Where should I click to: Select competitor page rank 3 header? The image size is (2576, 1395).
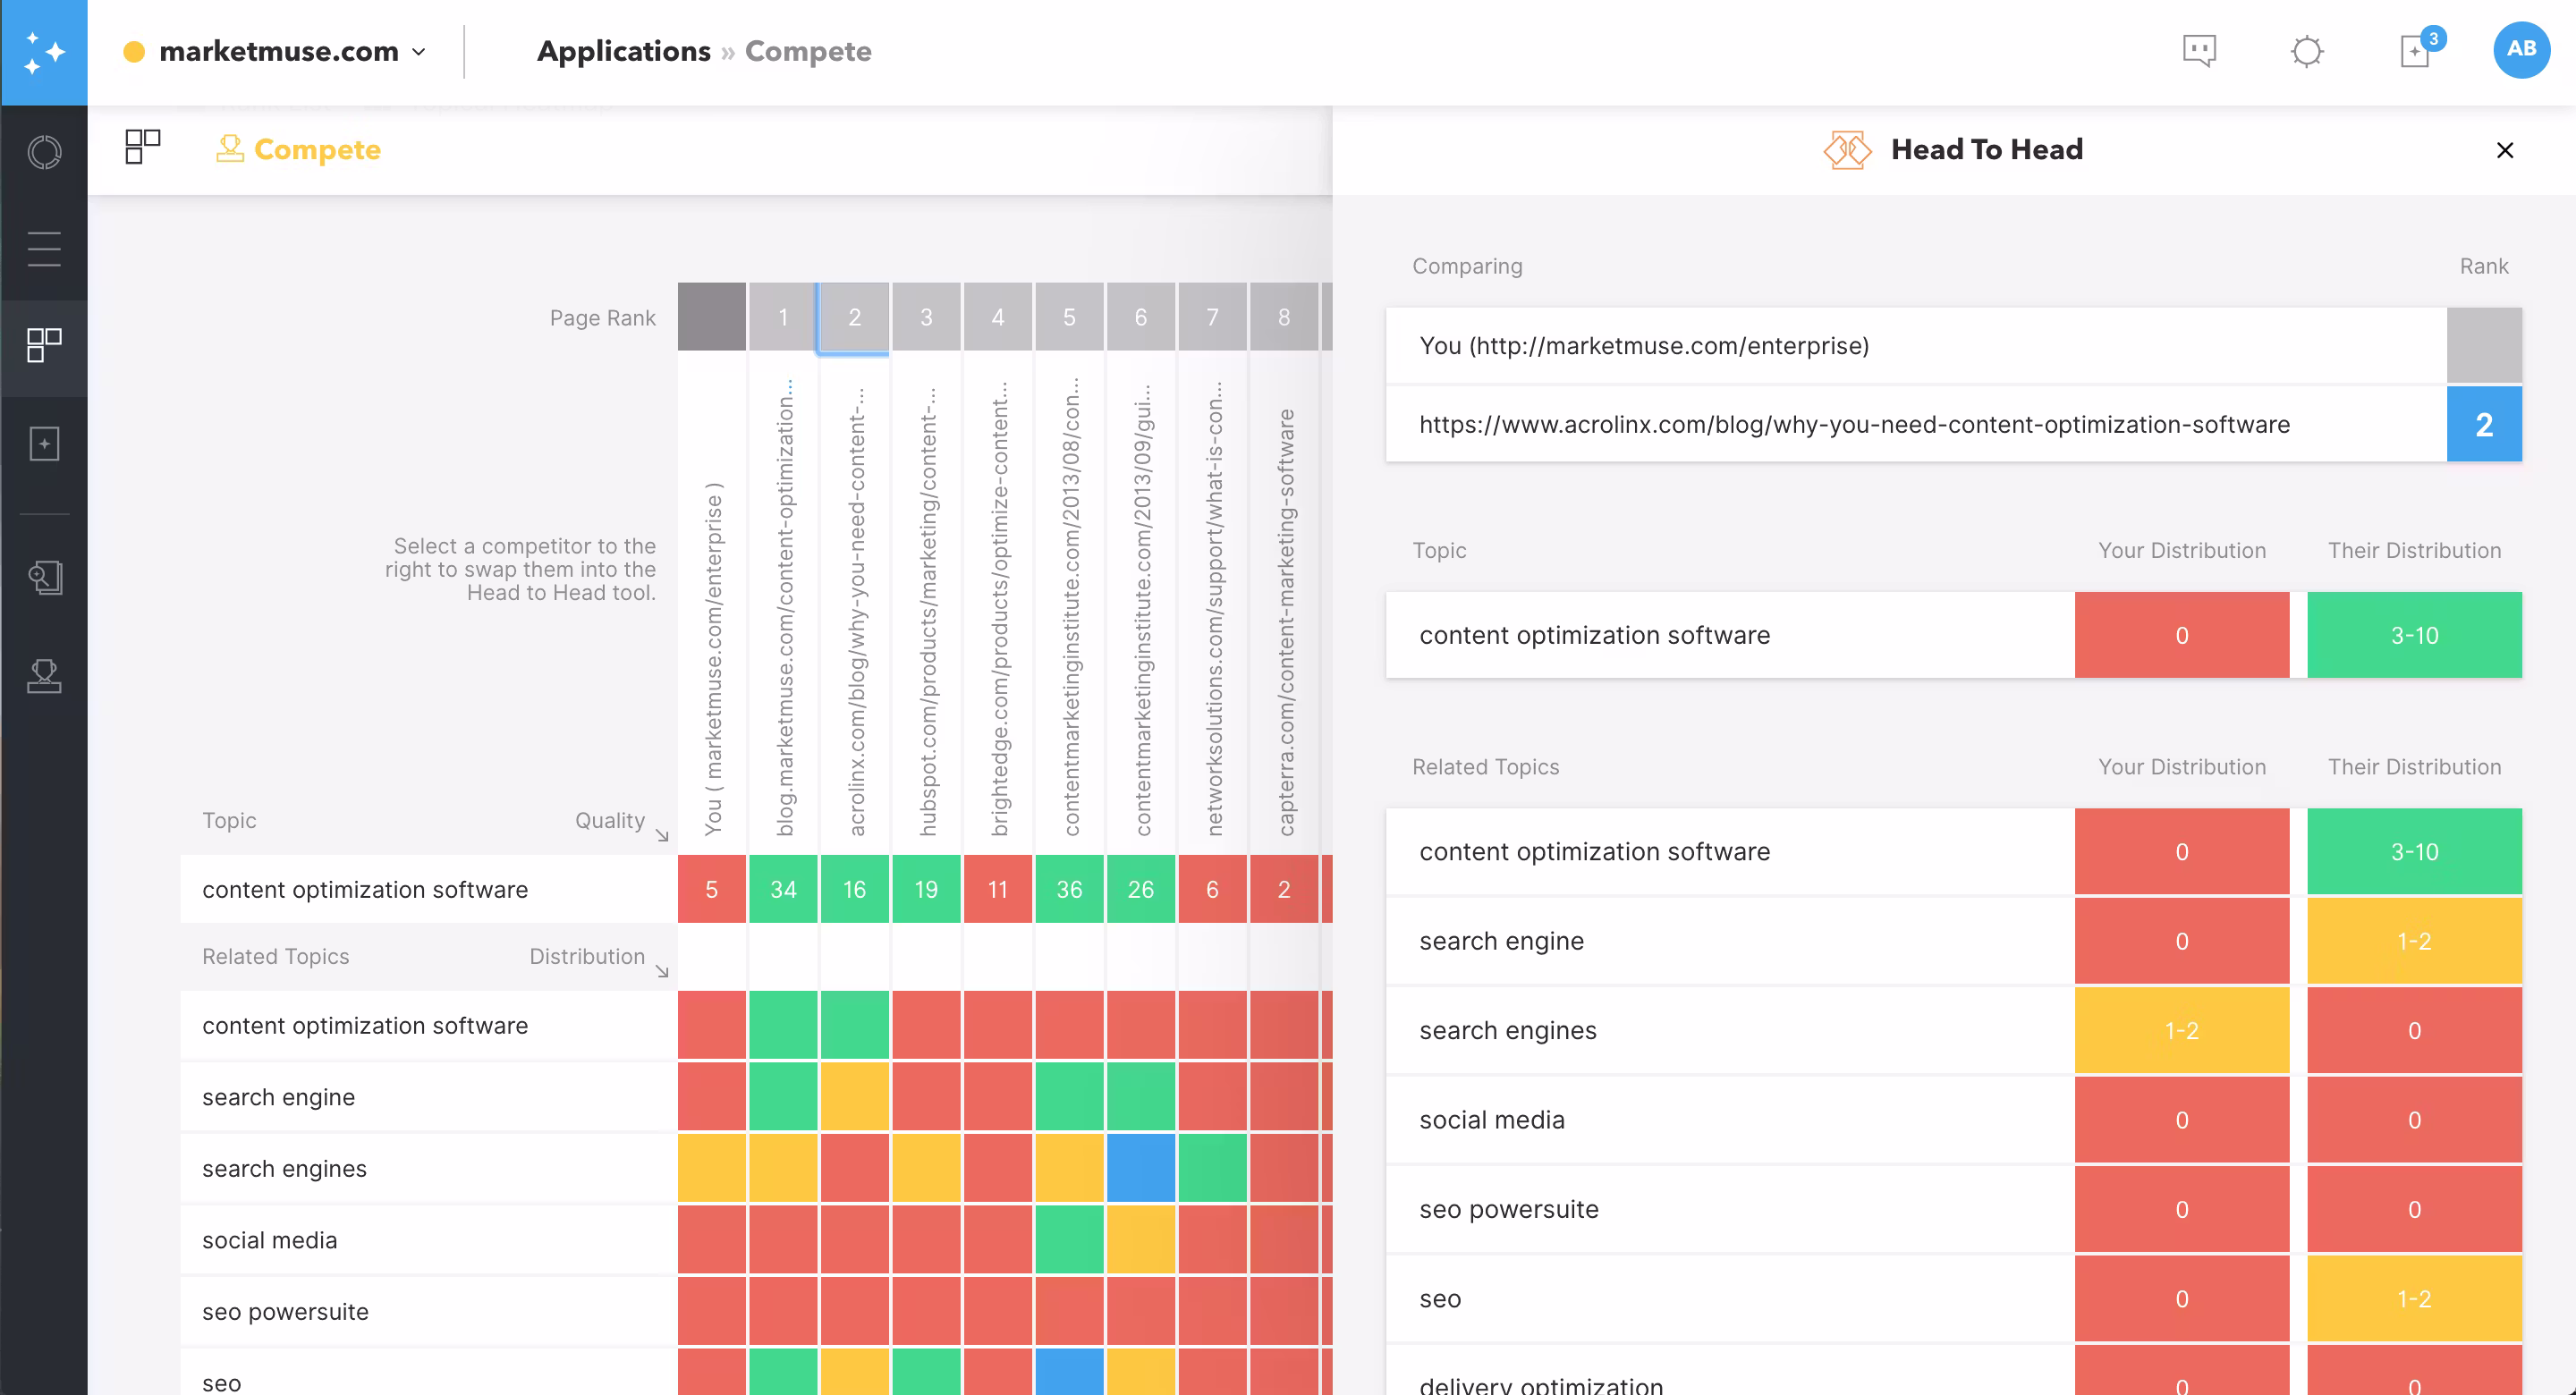click(x=925, y=317)
